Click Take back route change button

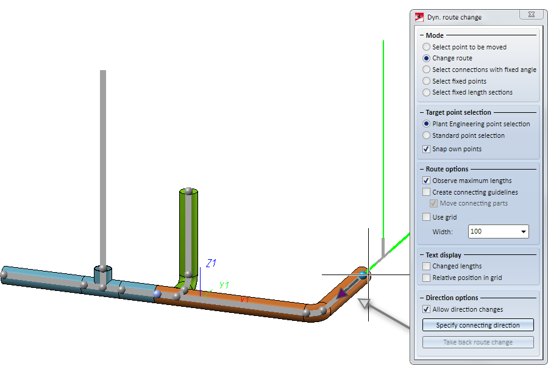(478, 342)
